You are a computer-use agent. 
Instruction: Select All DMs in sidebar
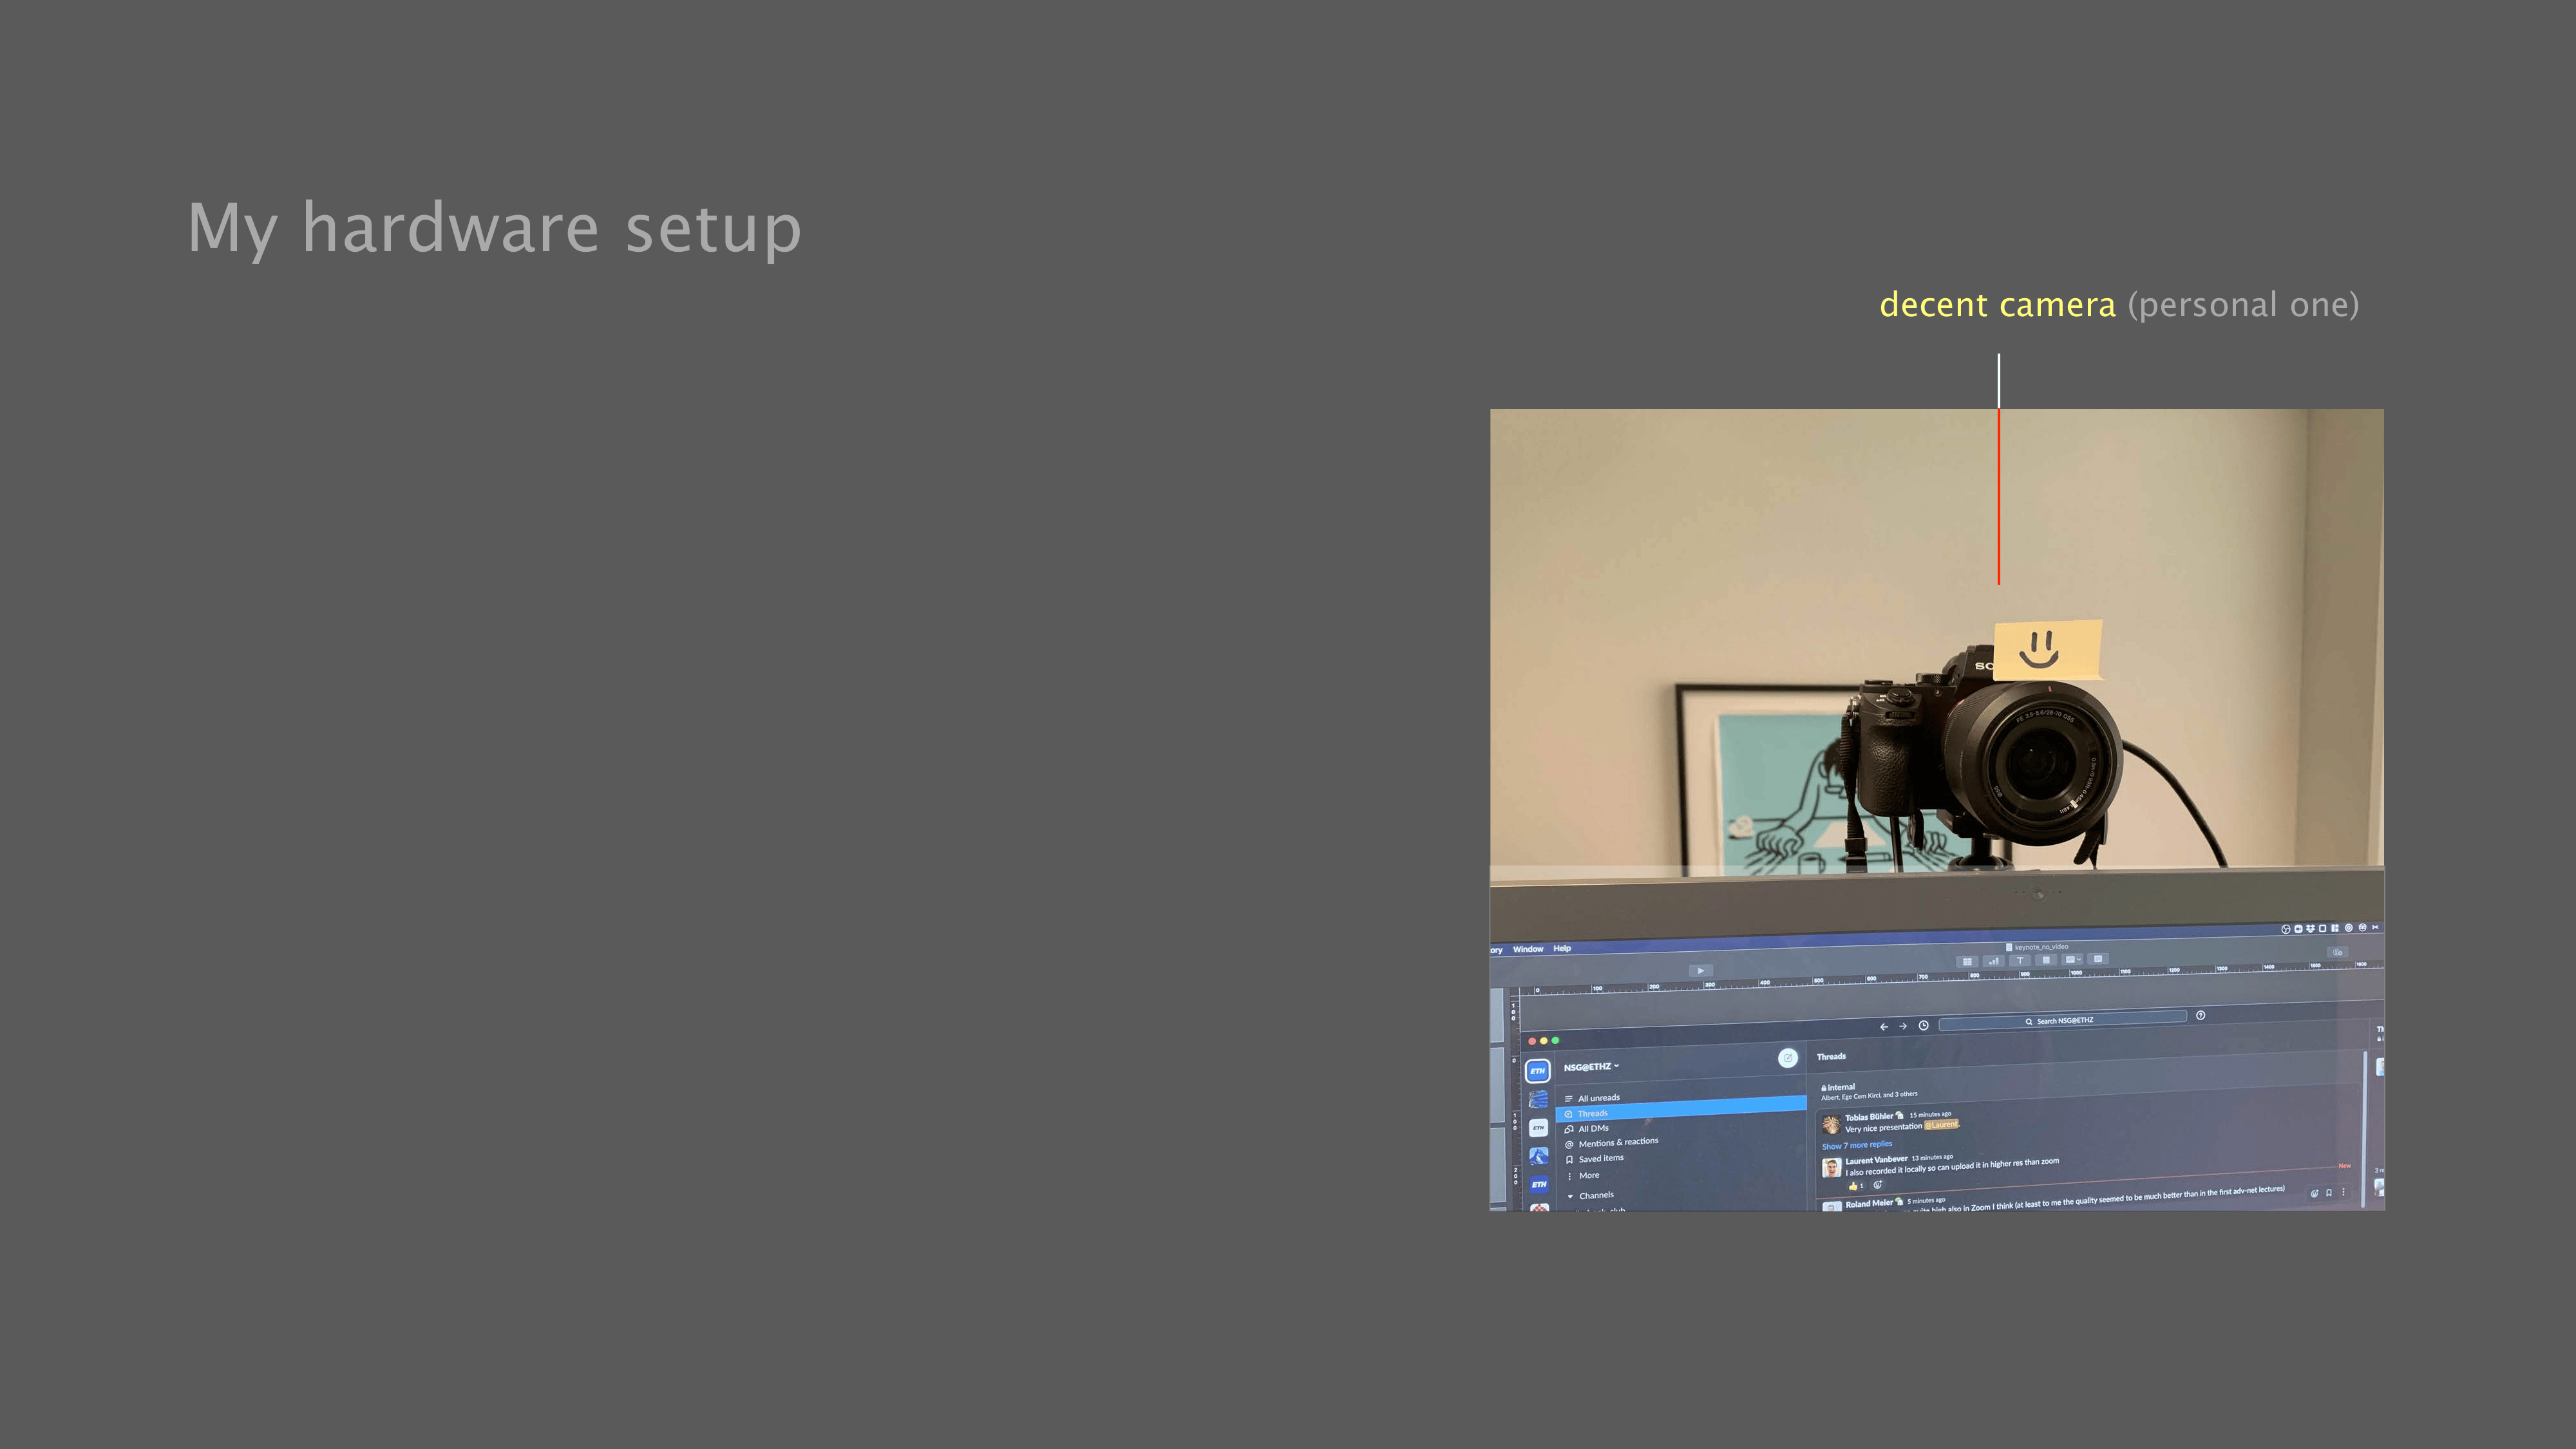pos(1593,1129)
